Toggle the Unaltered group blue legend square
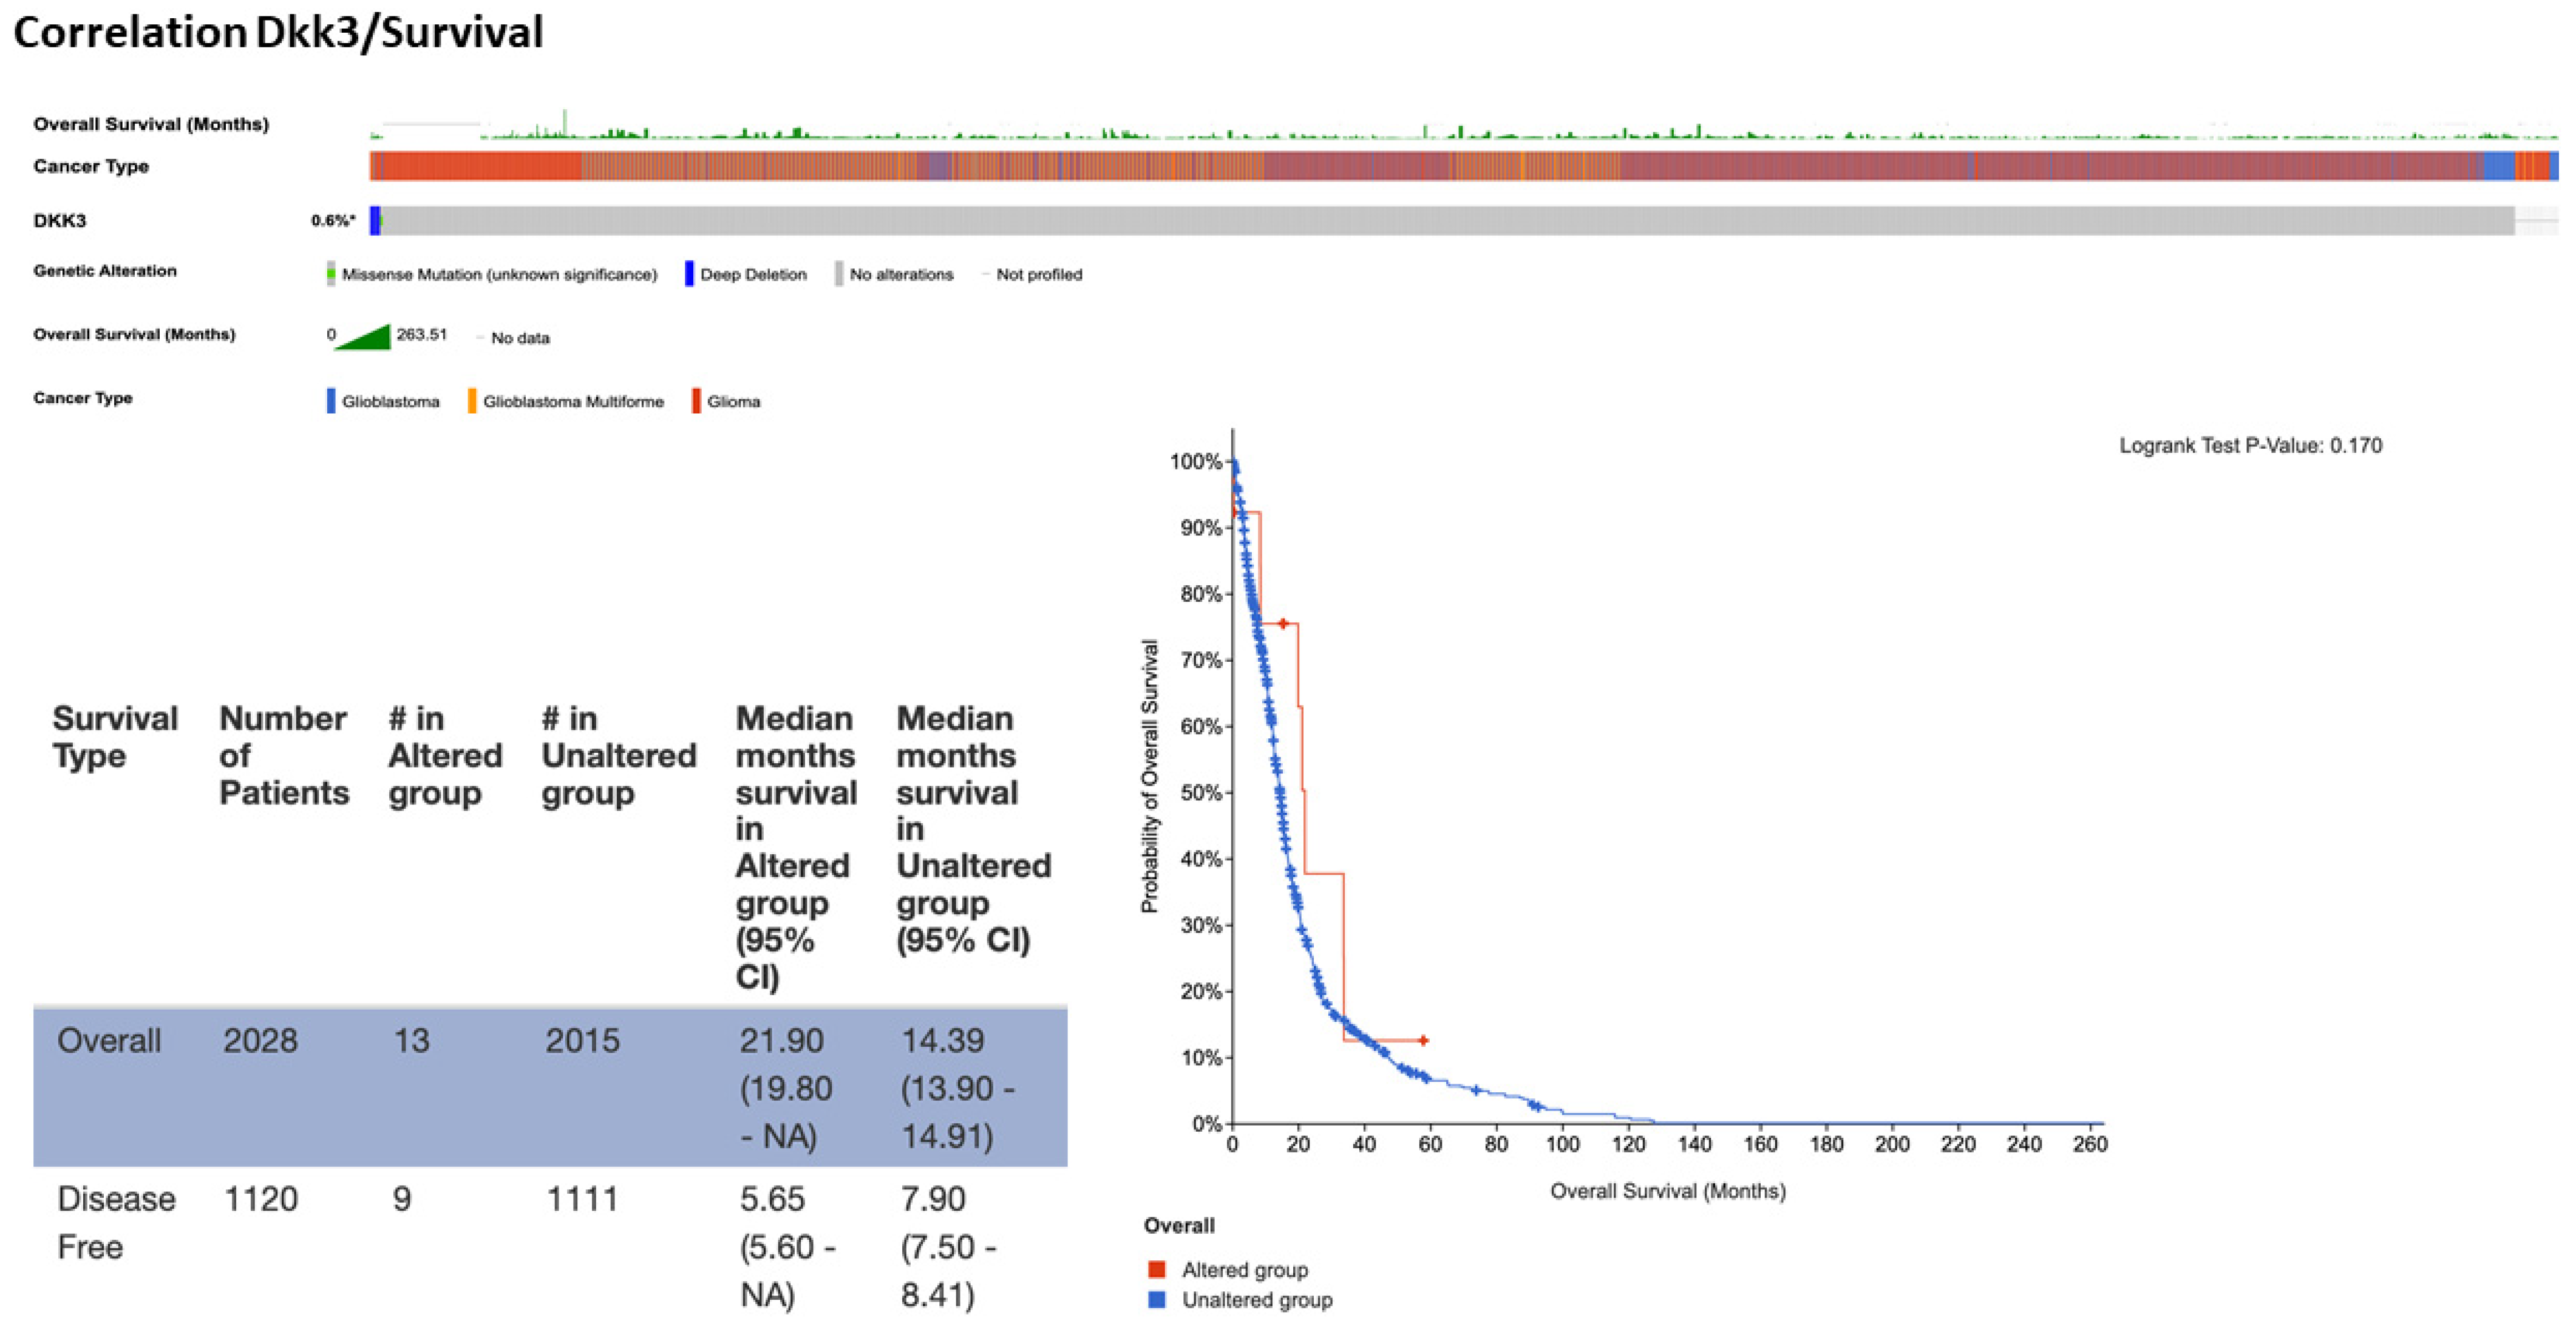Viewport: 2576px width, 1326px height. point(1157,1299)
